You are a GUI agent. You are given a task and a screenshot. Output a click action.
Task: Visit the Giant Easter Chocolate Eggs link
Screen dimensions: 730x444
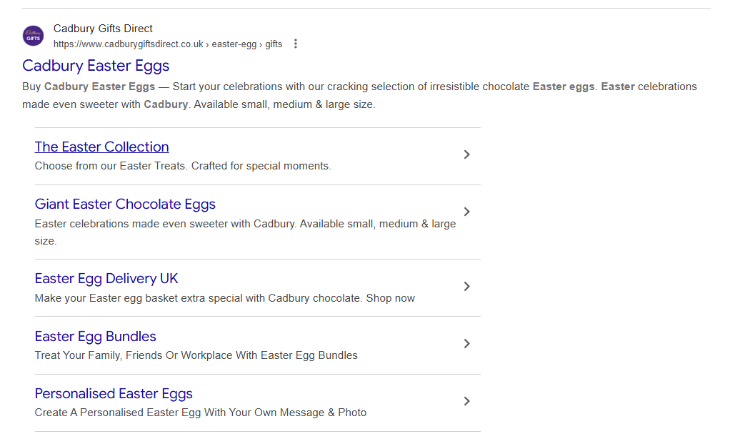point(125,204)
